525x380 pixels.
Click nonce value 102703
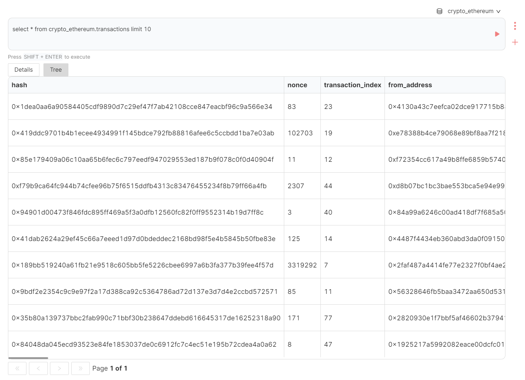(x=300, y=133)
